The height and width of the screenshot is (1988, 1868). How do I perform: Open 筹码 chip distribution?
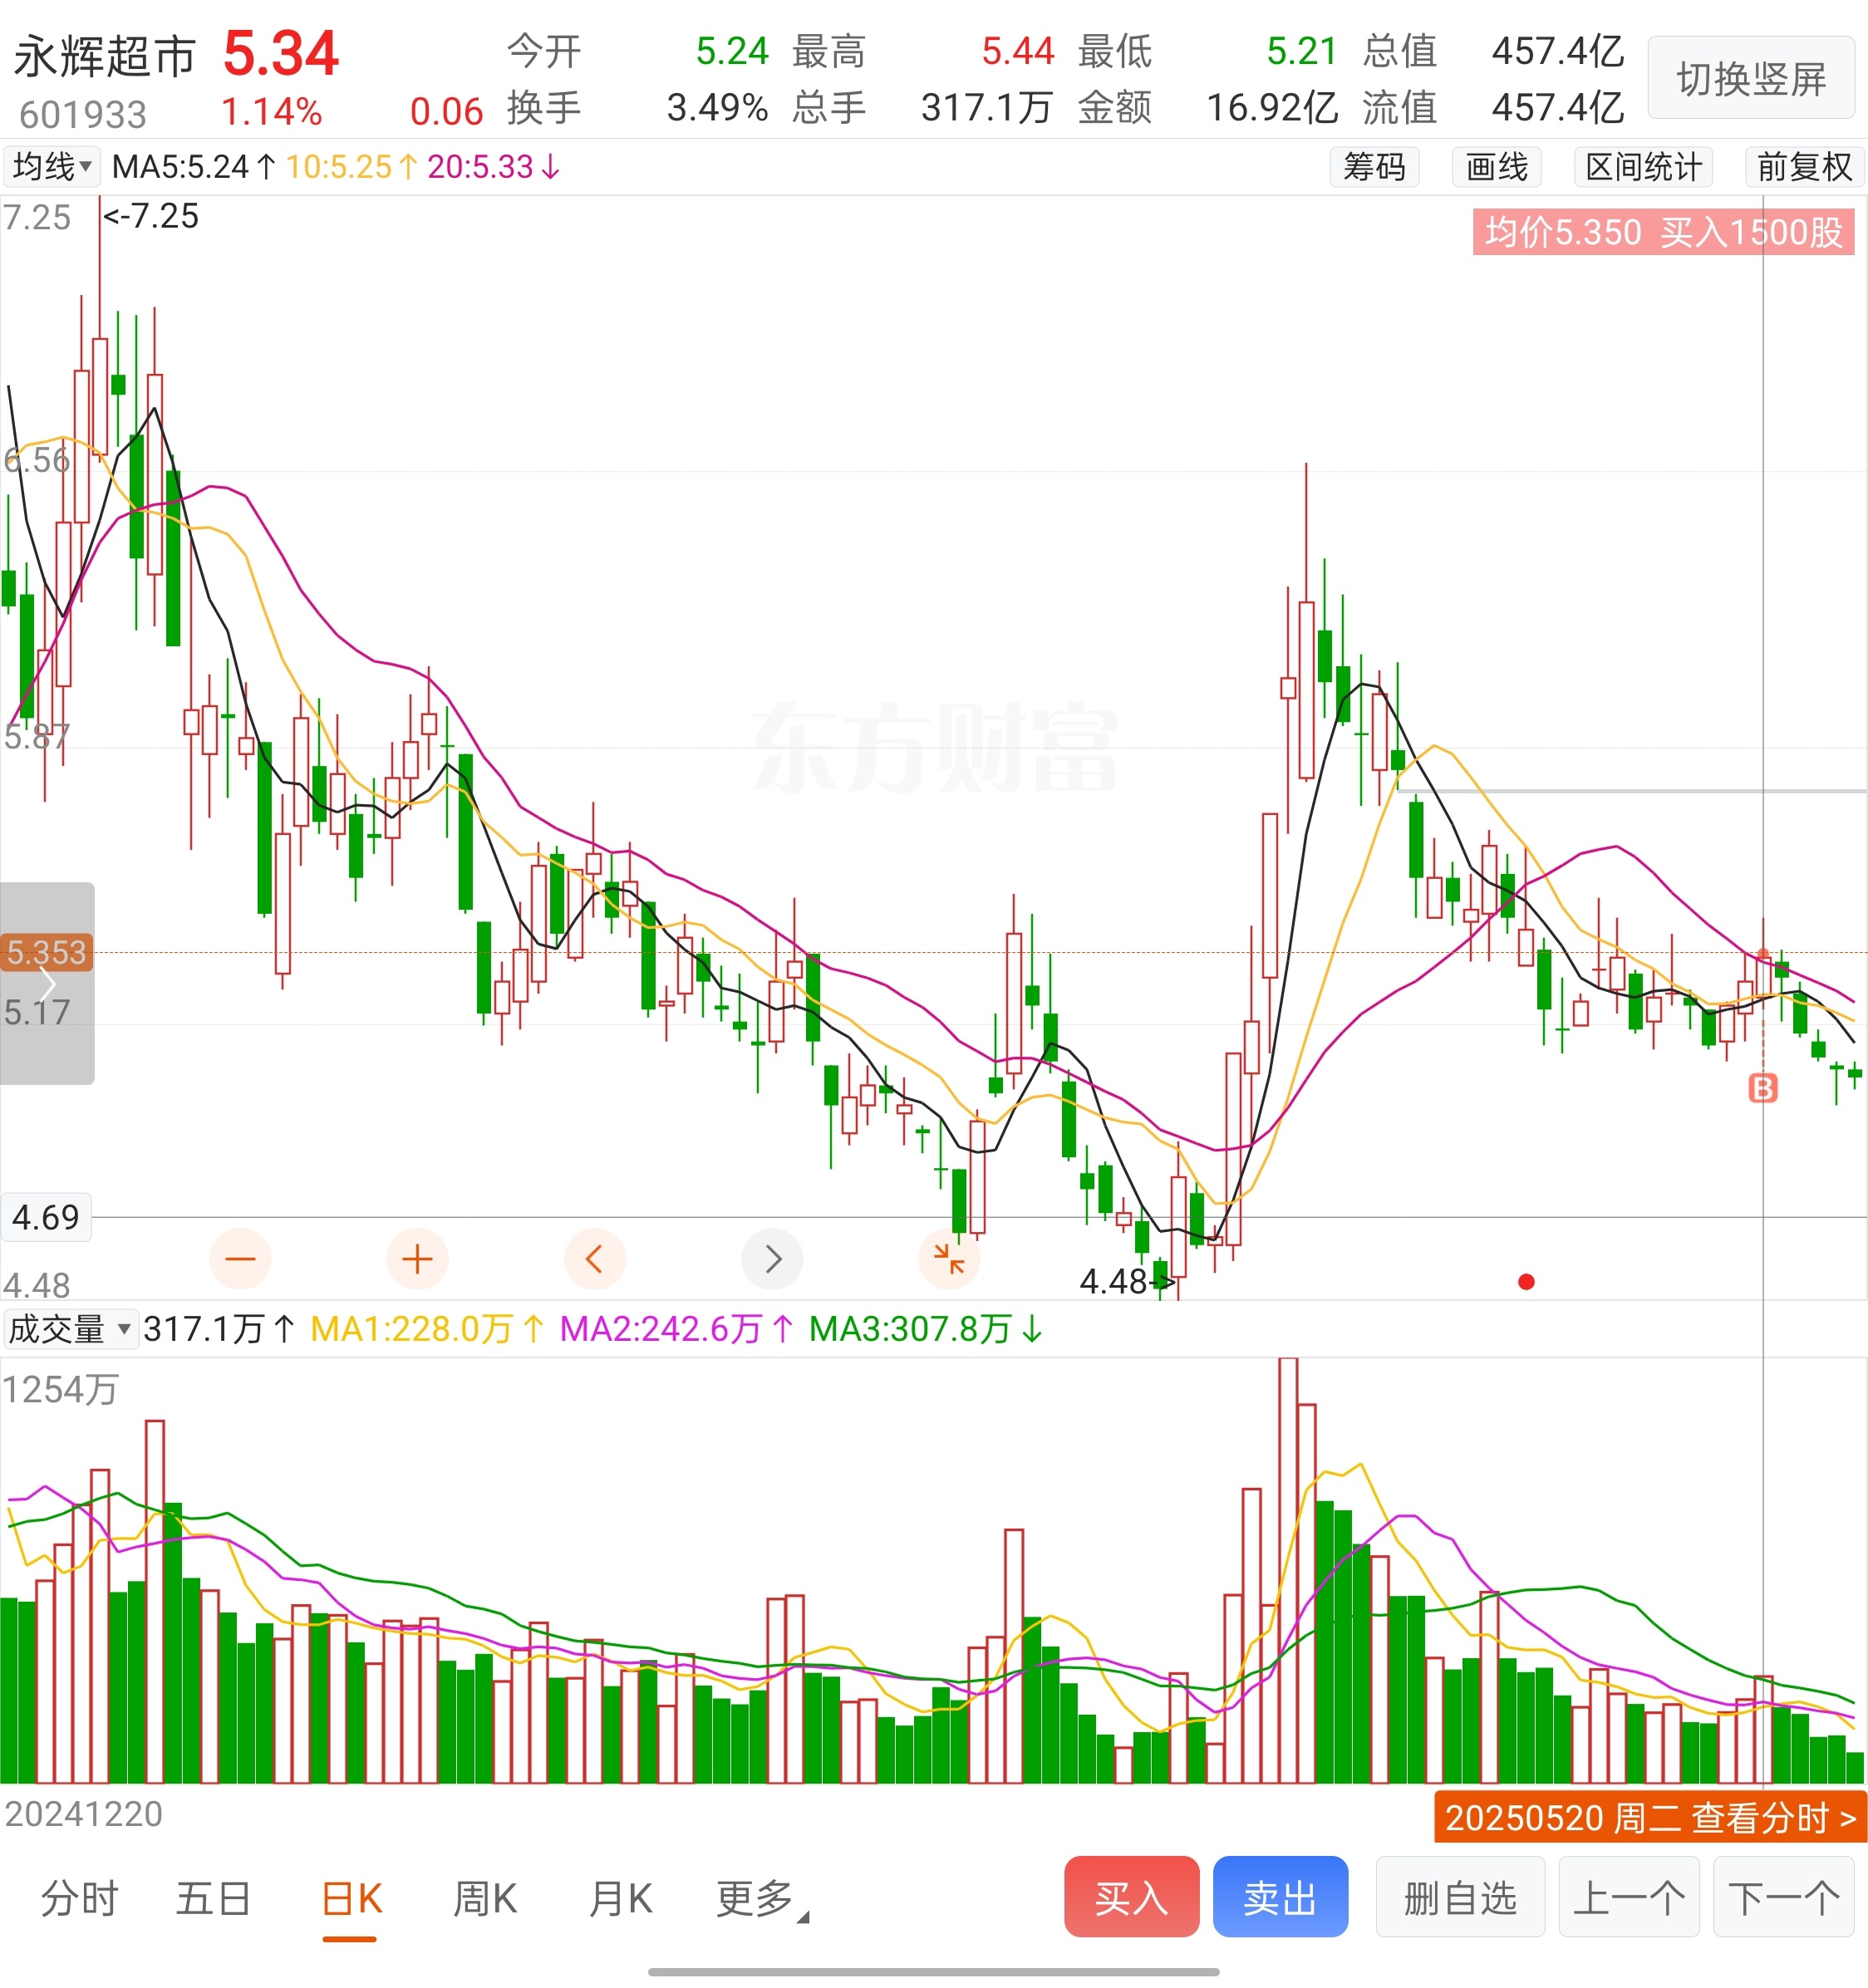(x=1374, y=166)
